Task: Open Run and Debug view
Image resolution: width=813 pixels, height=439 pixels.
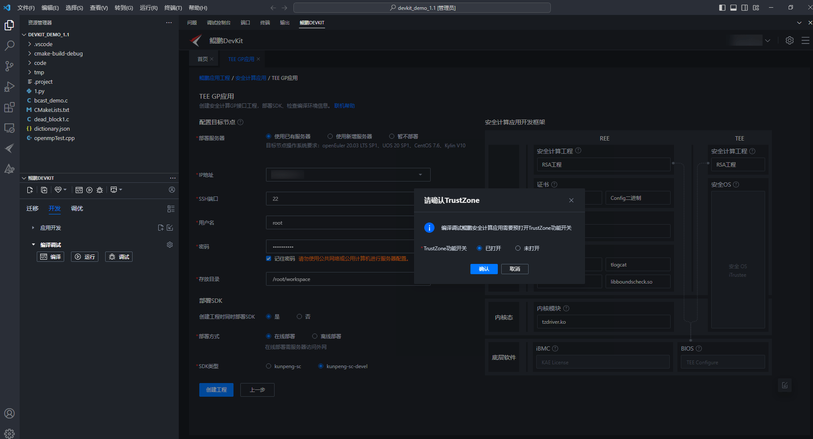Action: coord(9,87)
